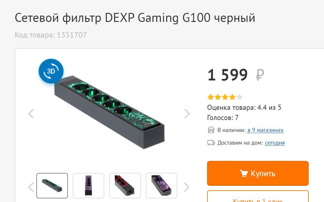Click the delivery truck icon
This screenshot has height=202, width=324.
coord(211,143)
